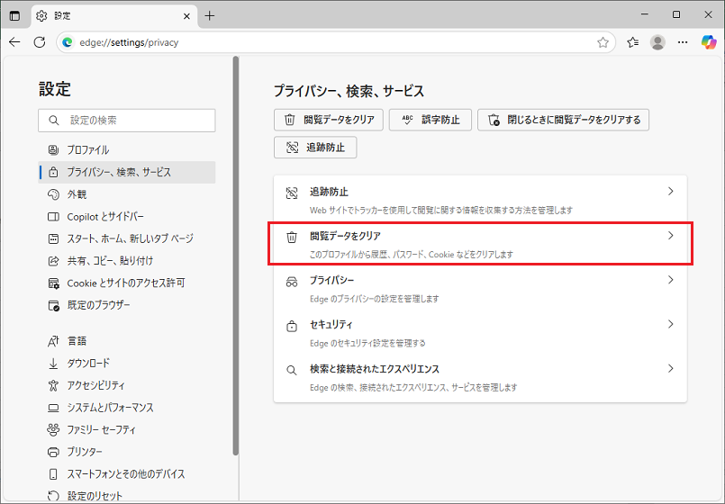Screen dimensions: 725x504
Task: Minimize the Edge window
Action: click(x=645, y=14)
